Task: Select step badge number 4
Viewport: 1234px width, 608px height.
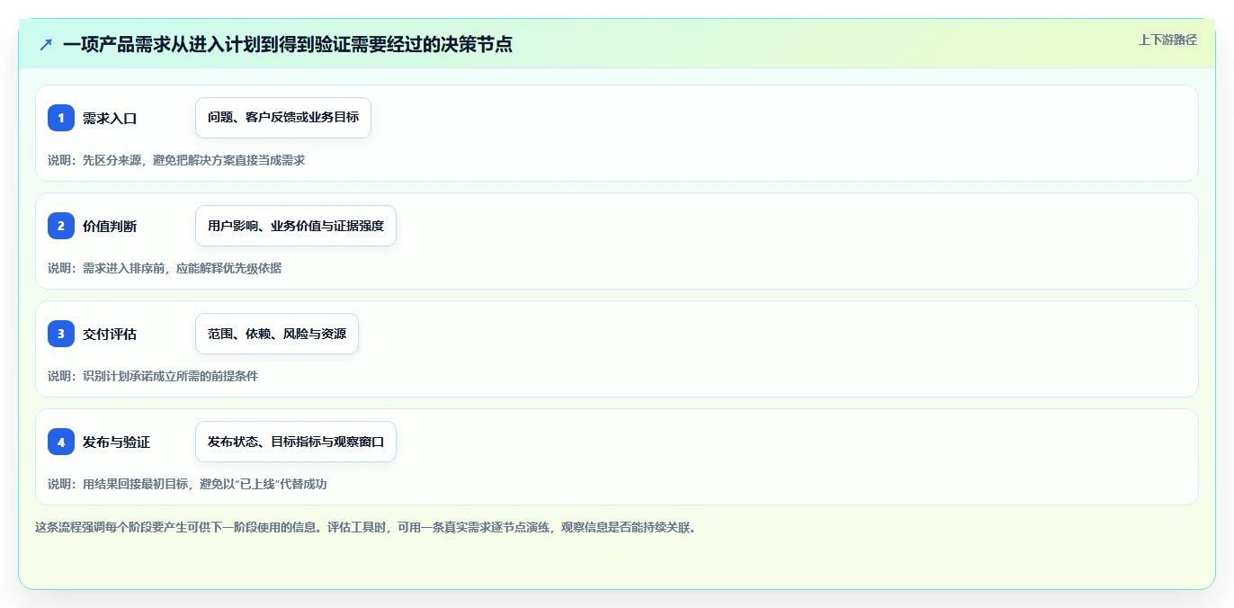Action: click(x=61, y=442)
